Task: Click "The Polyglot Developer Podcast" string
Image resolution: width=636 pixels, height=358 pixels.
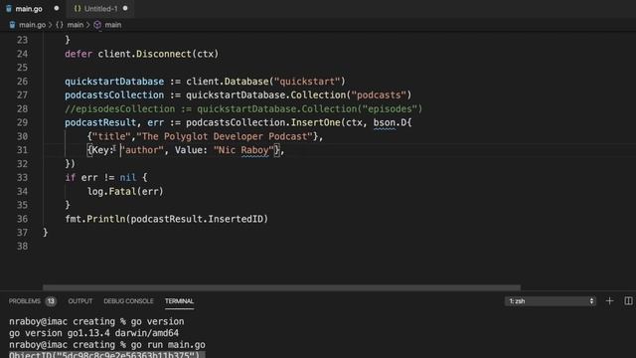Action: click(225, 136)
